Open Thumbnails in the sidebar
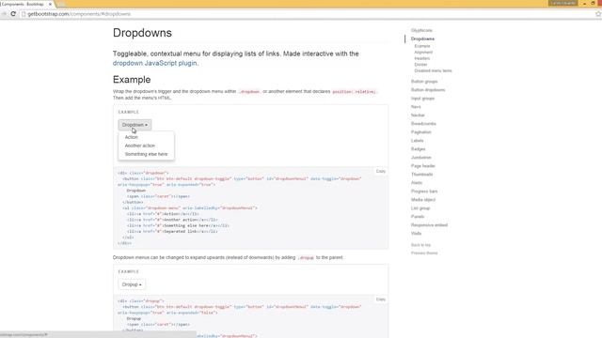602x338 pixels. [422, 175]
